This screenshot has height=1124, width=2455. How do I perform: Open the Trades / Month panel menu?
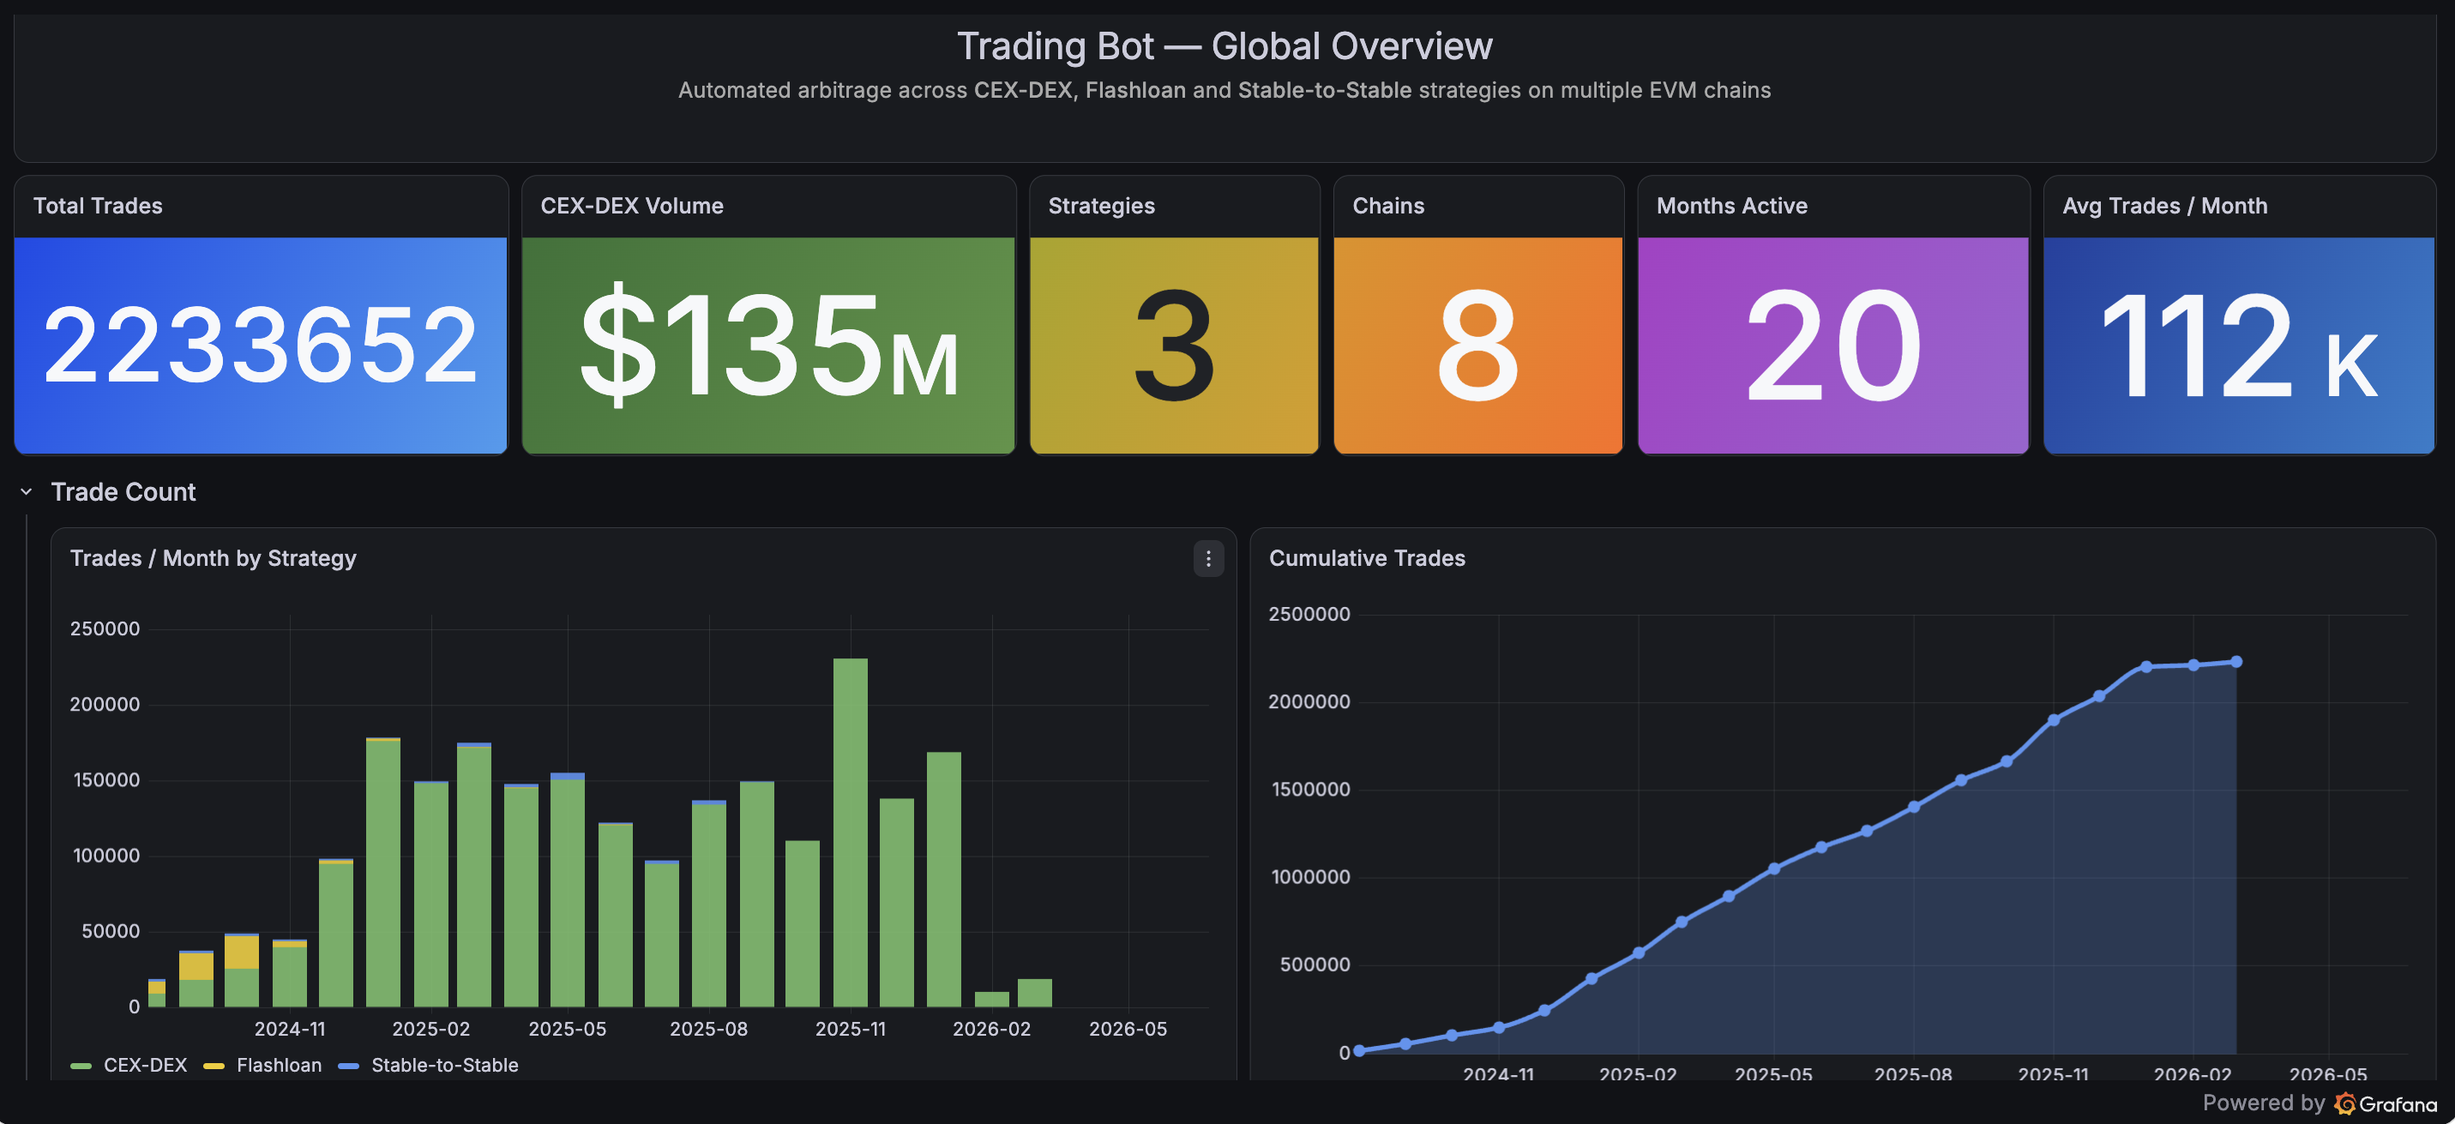pos(1207,559)
